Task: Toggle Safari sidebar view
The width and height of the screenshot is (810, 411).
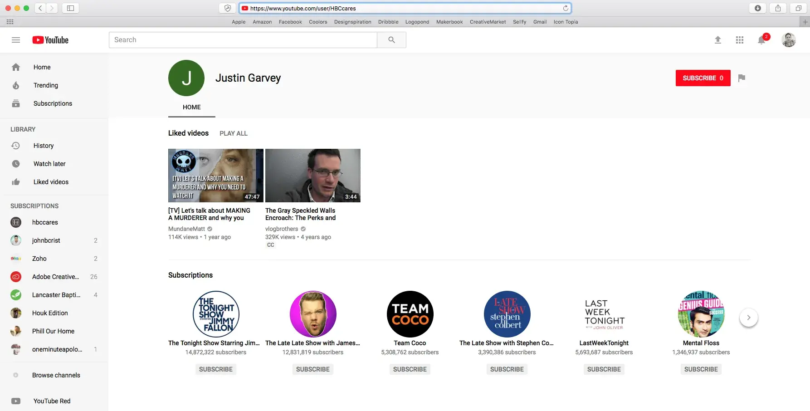Action: pyautogui.click(x=70, y=8)
